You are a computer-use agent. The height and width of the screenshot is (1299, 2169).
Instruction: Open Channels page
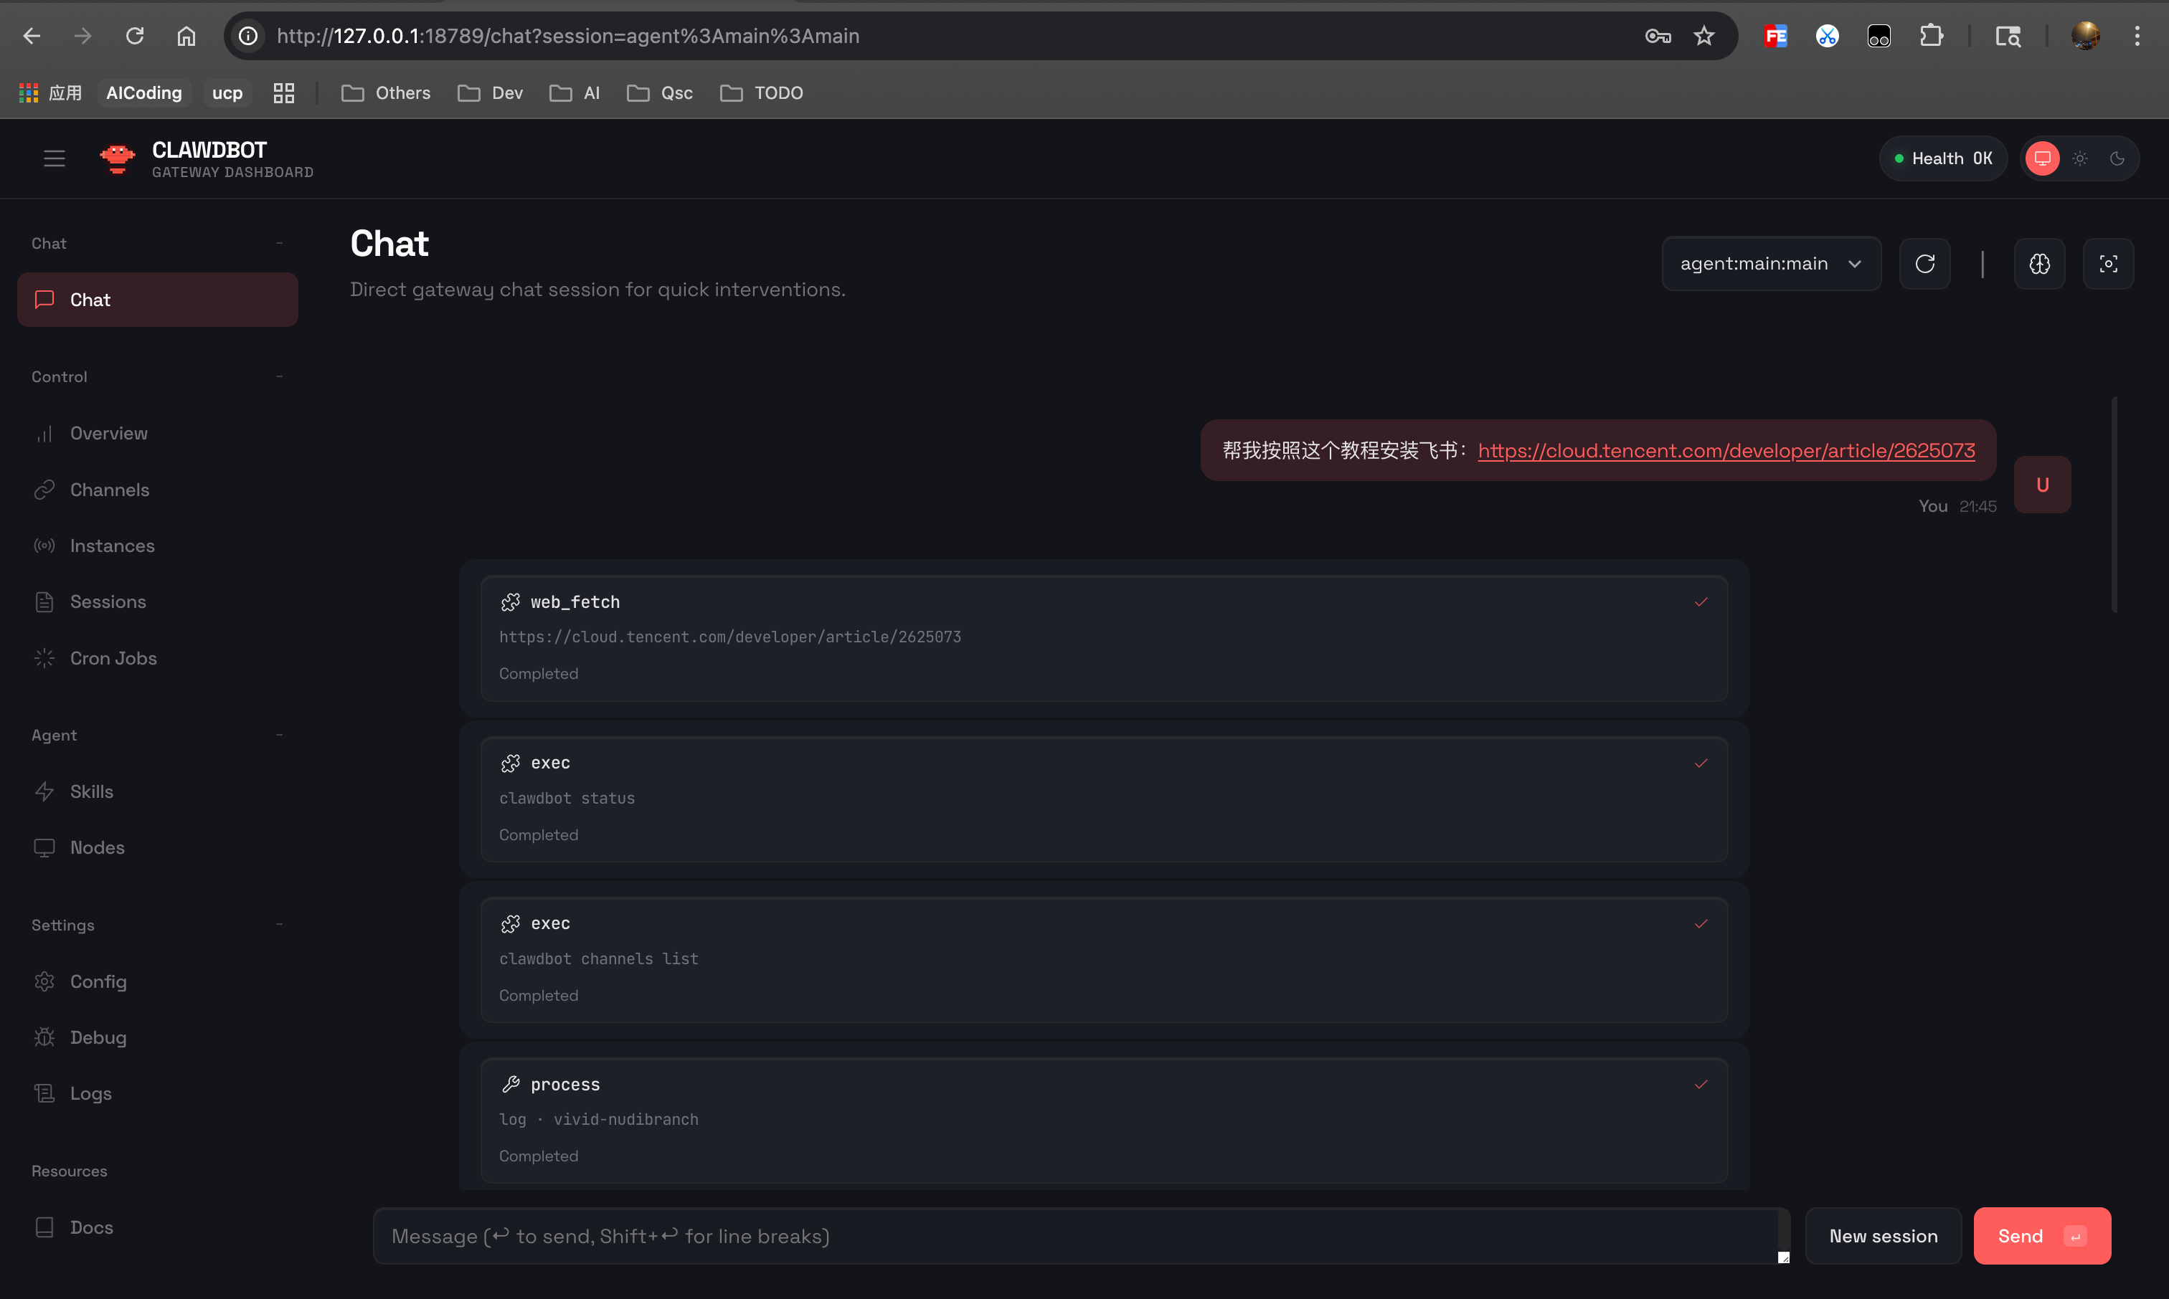coord(158,490)
